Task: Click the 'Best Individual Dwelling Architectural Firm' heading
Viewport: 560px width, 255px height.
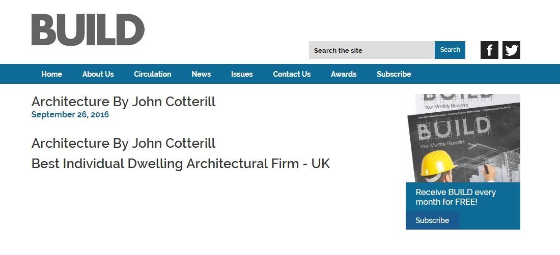Action: (x=181, y=164)
